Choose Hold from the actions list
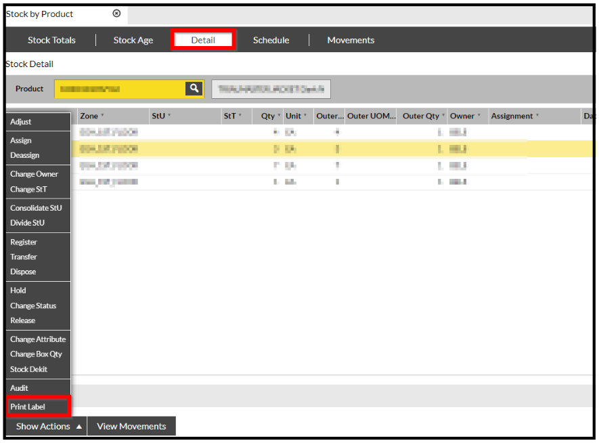 [x=18, y=291]
